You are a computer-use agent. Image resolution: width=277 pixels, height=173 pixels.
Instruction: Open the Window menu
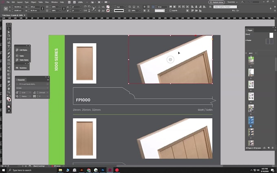tap(54, 2)
